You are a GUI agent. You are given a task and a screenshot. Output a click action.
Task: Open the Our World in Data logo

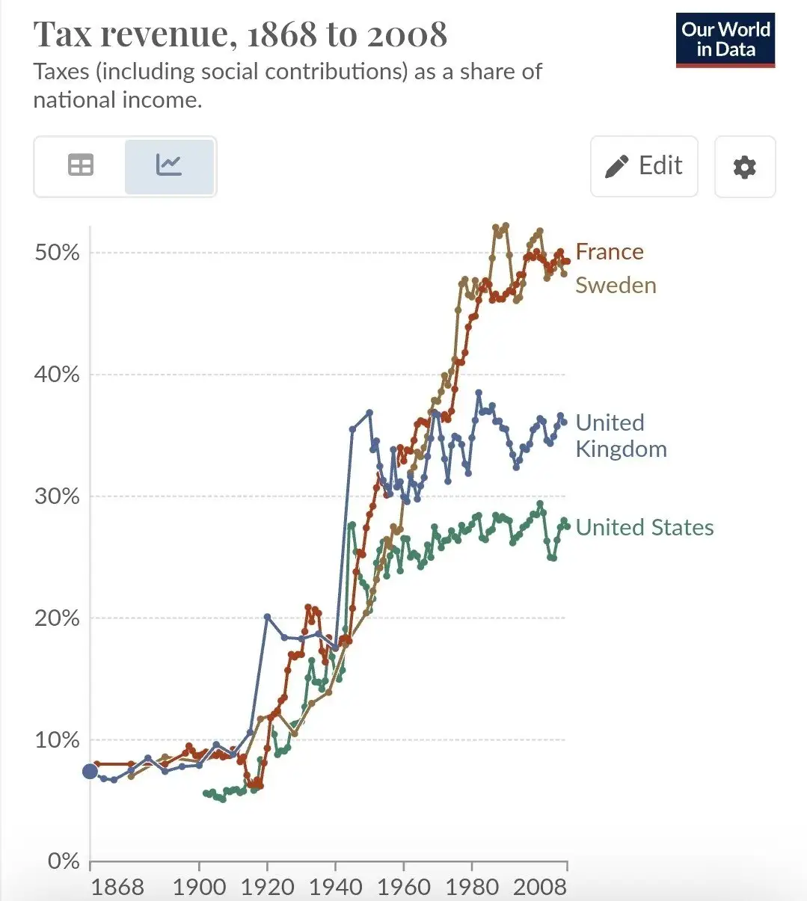coord(725,40)
